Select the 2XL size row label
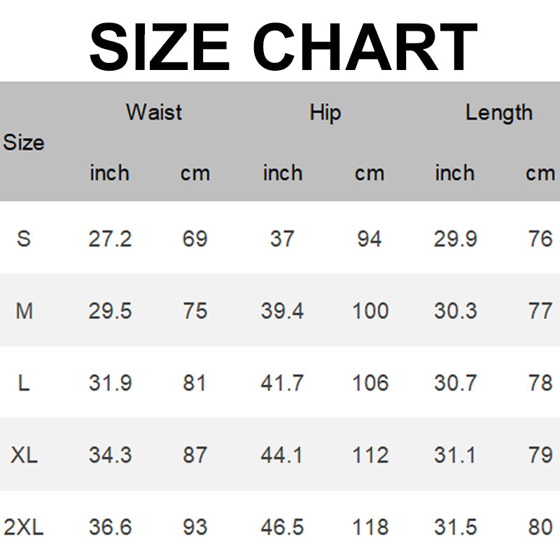Screen dimensions: 560x560 [24, 527]
